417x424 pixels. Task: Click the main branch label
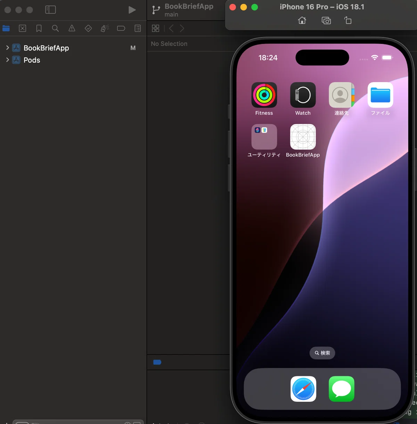pyautogui.click(x=171, y=15)
